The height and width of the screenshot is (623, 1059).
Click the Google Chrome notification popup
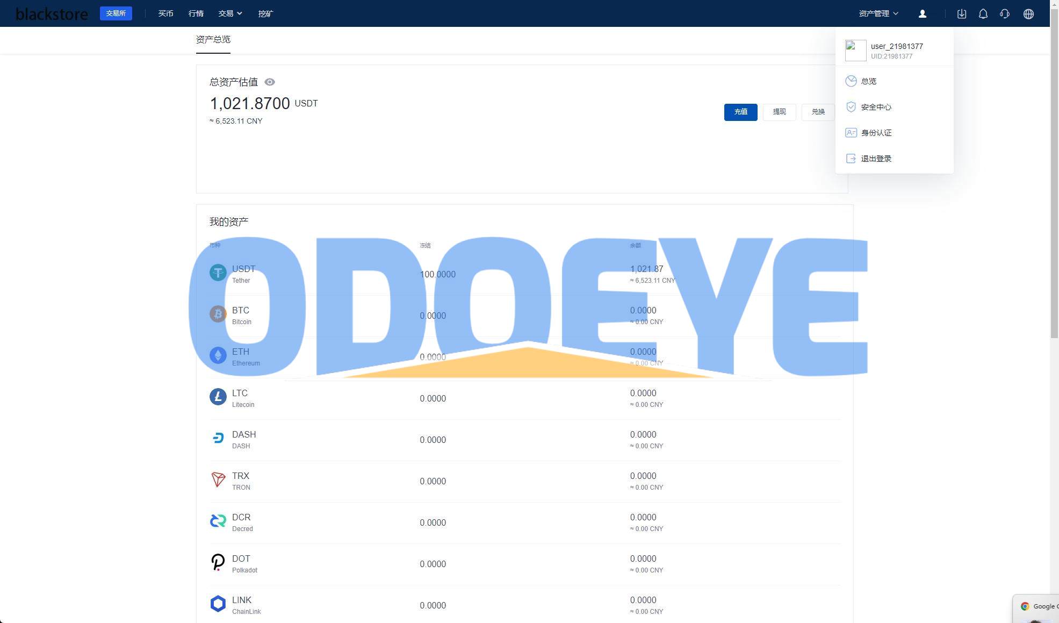pyautogui.click(x=1037, y=608)
